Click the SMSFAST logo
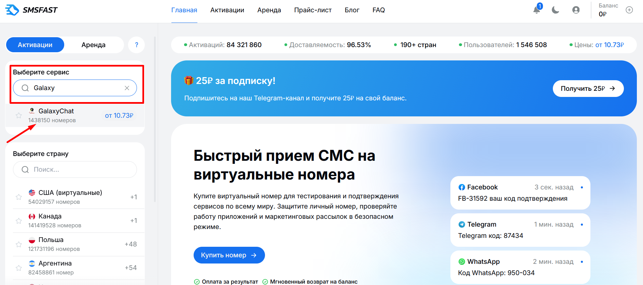Viewport: 643px width, 285px height. pos(31,10)
